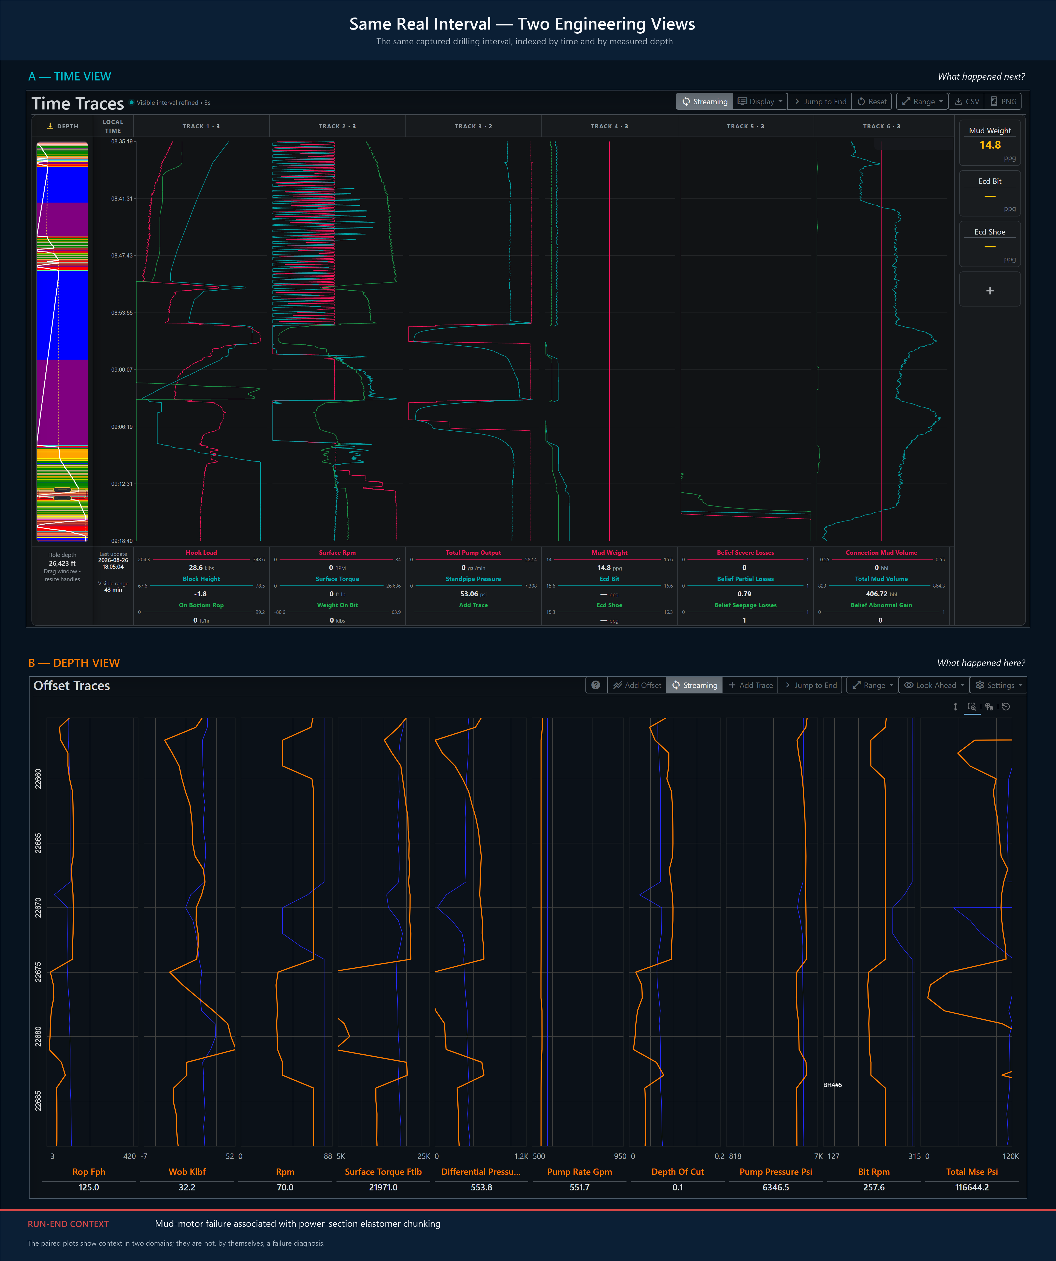The image size is (1056, 1261).
Task: Click the Pump Rate Gpm track label
Action: point(579,1172)
